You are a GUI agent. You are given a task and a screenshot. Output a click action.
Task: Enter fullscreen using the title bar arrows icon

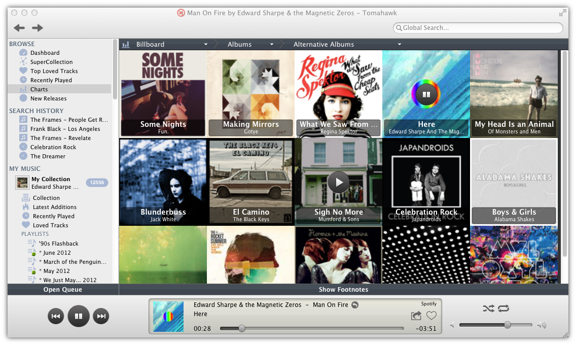562,13
